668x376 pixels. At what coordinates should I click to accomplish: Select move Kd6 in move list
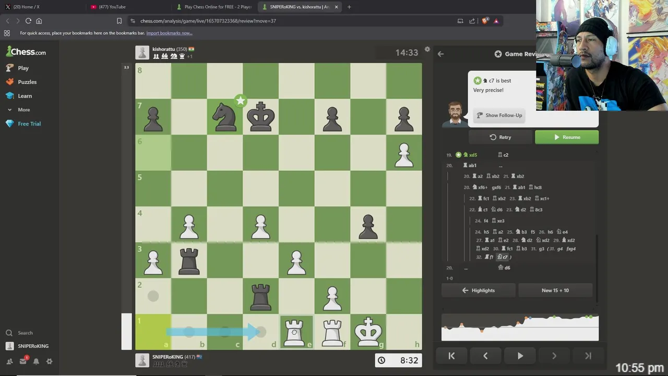point(504,268)
